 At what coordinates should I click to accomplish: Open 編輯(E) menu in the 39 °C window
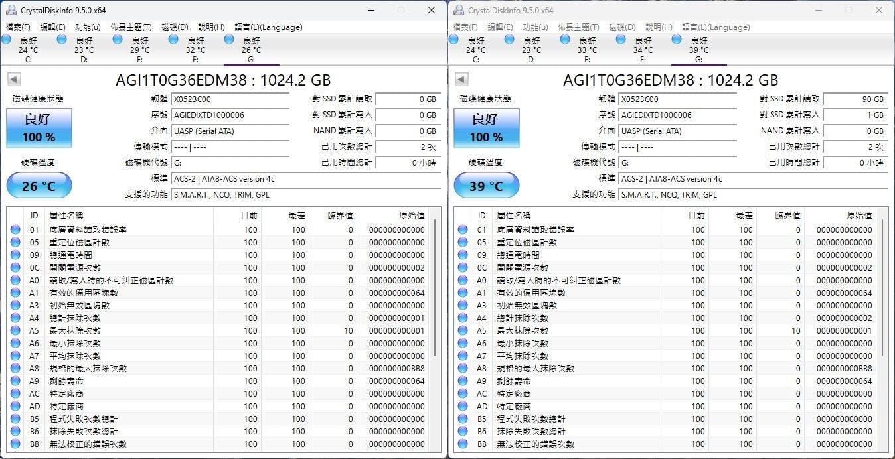(x=500, y=27)
